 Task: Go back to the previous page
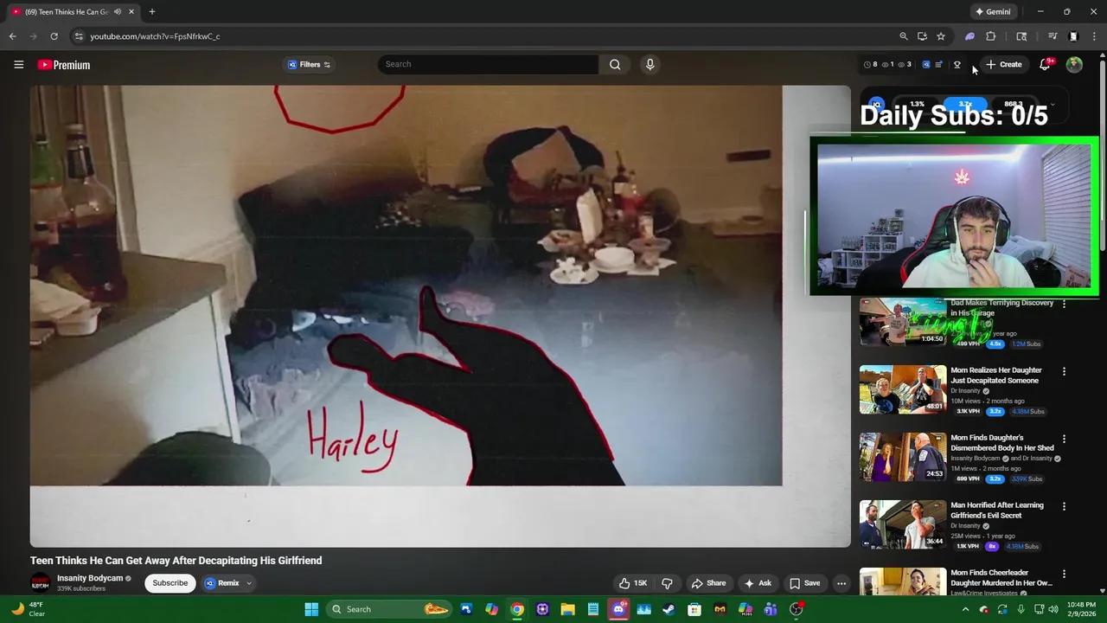[12, 36]
